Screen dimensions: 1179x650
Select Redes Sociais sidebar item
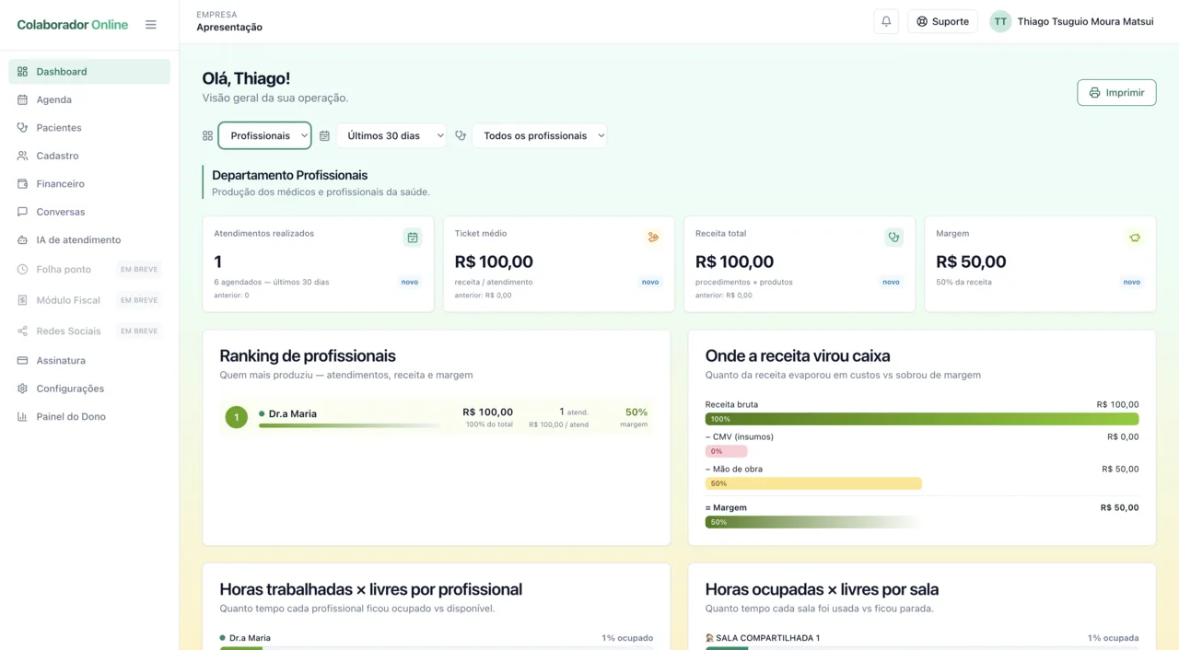(x=89, y=331)
